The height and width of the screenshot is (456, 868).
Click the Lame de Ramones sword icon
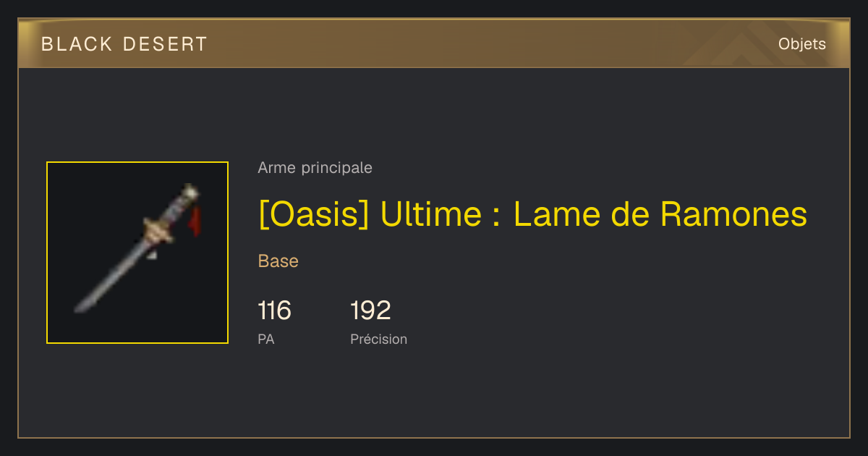tap(137, 252)
